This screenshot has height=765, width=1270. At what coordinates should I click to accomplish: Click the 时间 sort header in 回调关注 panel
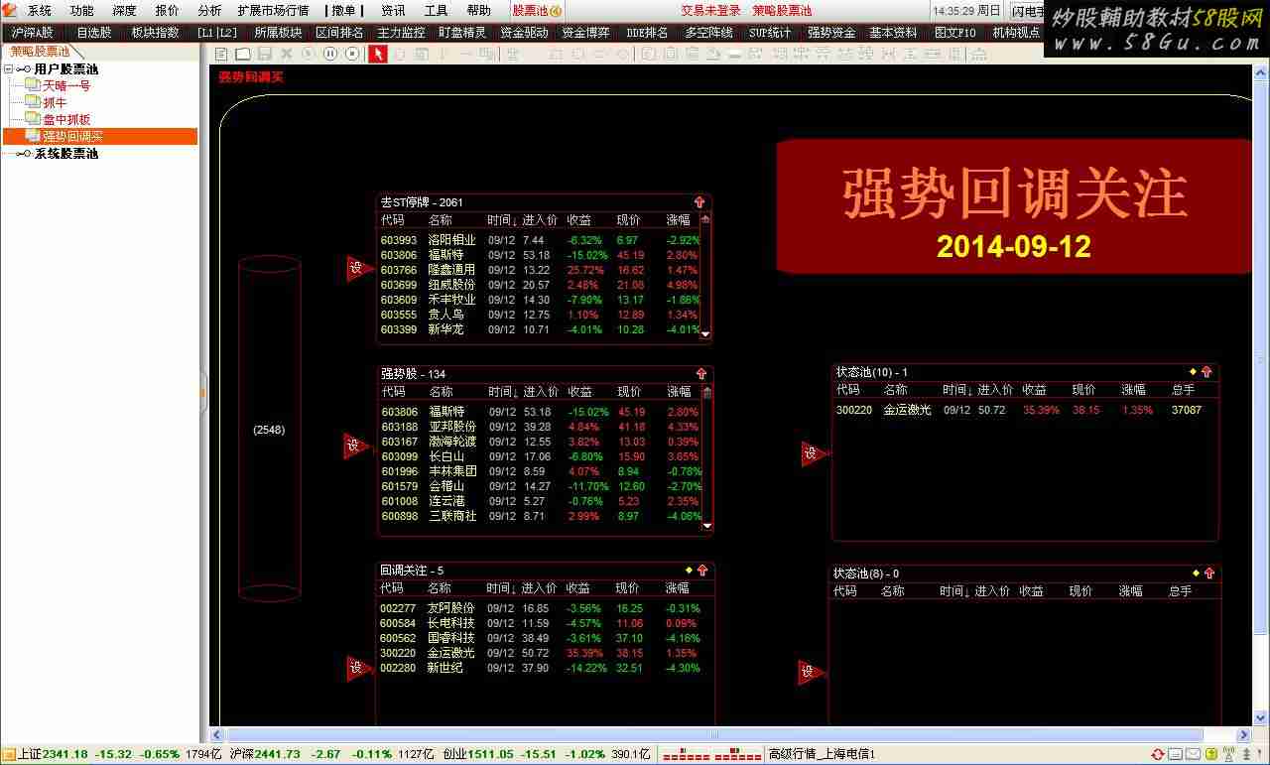pyautogui.click(x=501, y=587)
